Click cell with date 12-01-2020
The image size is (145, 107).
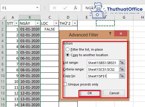(30, 93)
